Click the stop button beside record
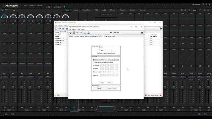 pyautogui.click(x=109, y=101)
